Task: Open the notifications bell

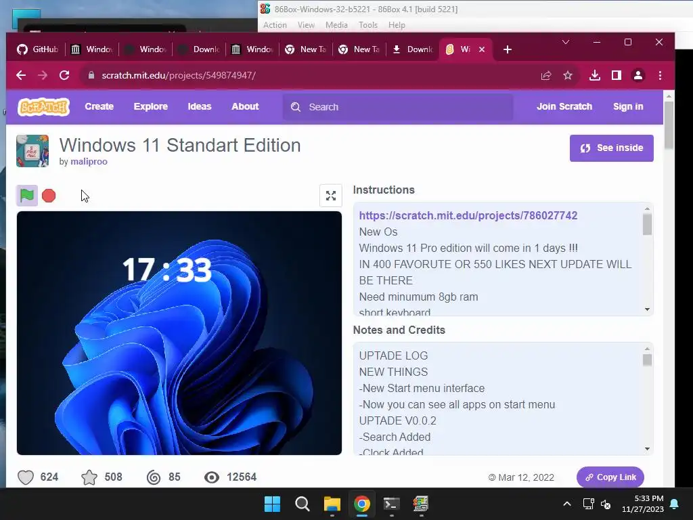Action: click(675, 504)
